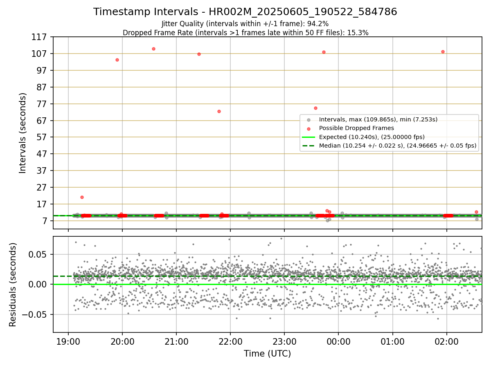Click the 'Intervals (seconds)' y-axis label
Screen dimensions: 491x368
pos(23,133)
